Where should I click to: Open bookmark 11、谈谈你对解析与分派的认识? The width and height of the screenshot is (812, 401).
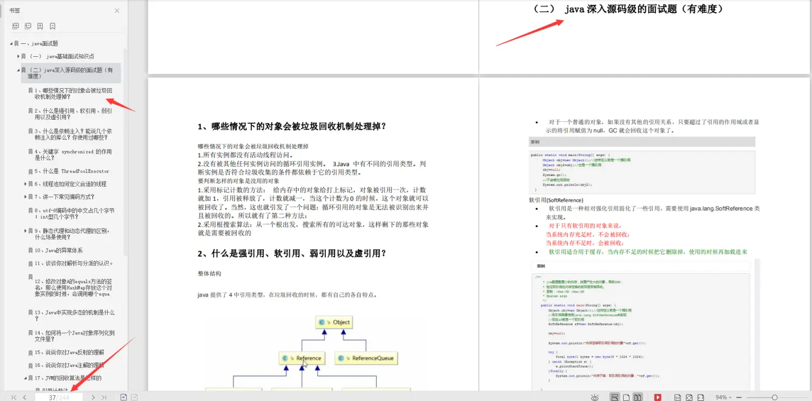[x=74, y=264]
